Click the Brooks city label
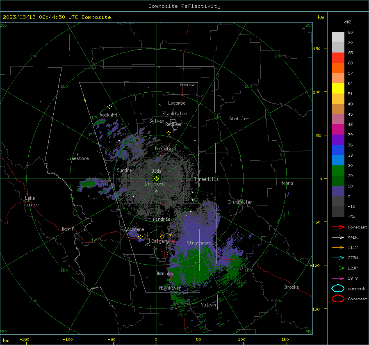This screenshot has height=345, width=369. (292, 287)
